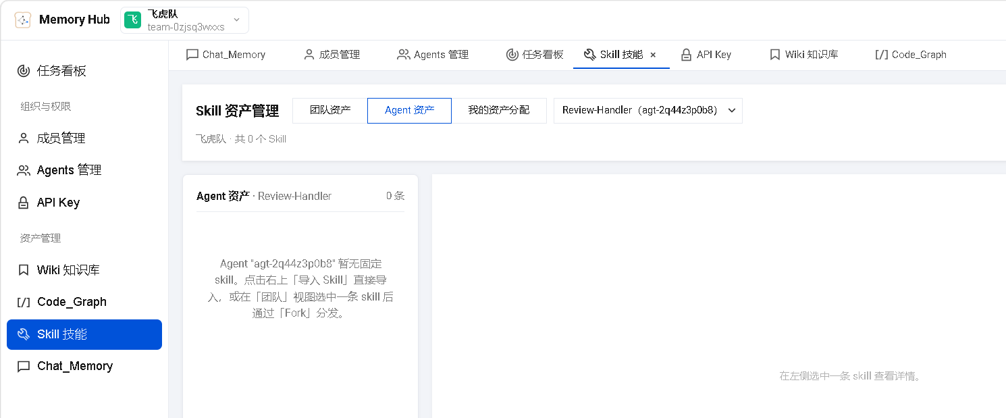
Task: Click the Agents 管理 tab users icon
Action: pos(404,55)
